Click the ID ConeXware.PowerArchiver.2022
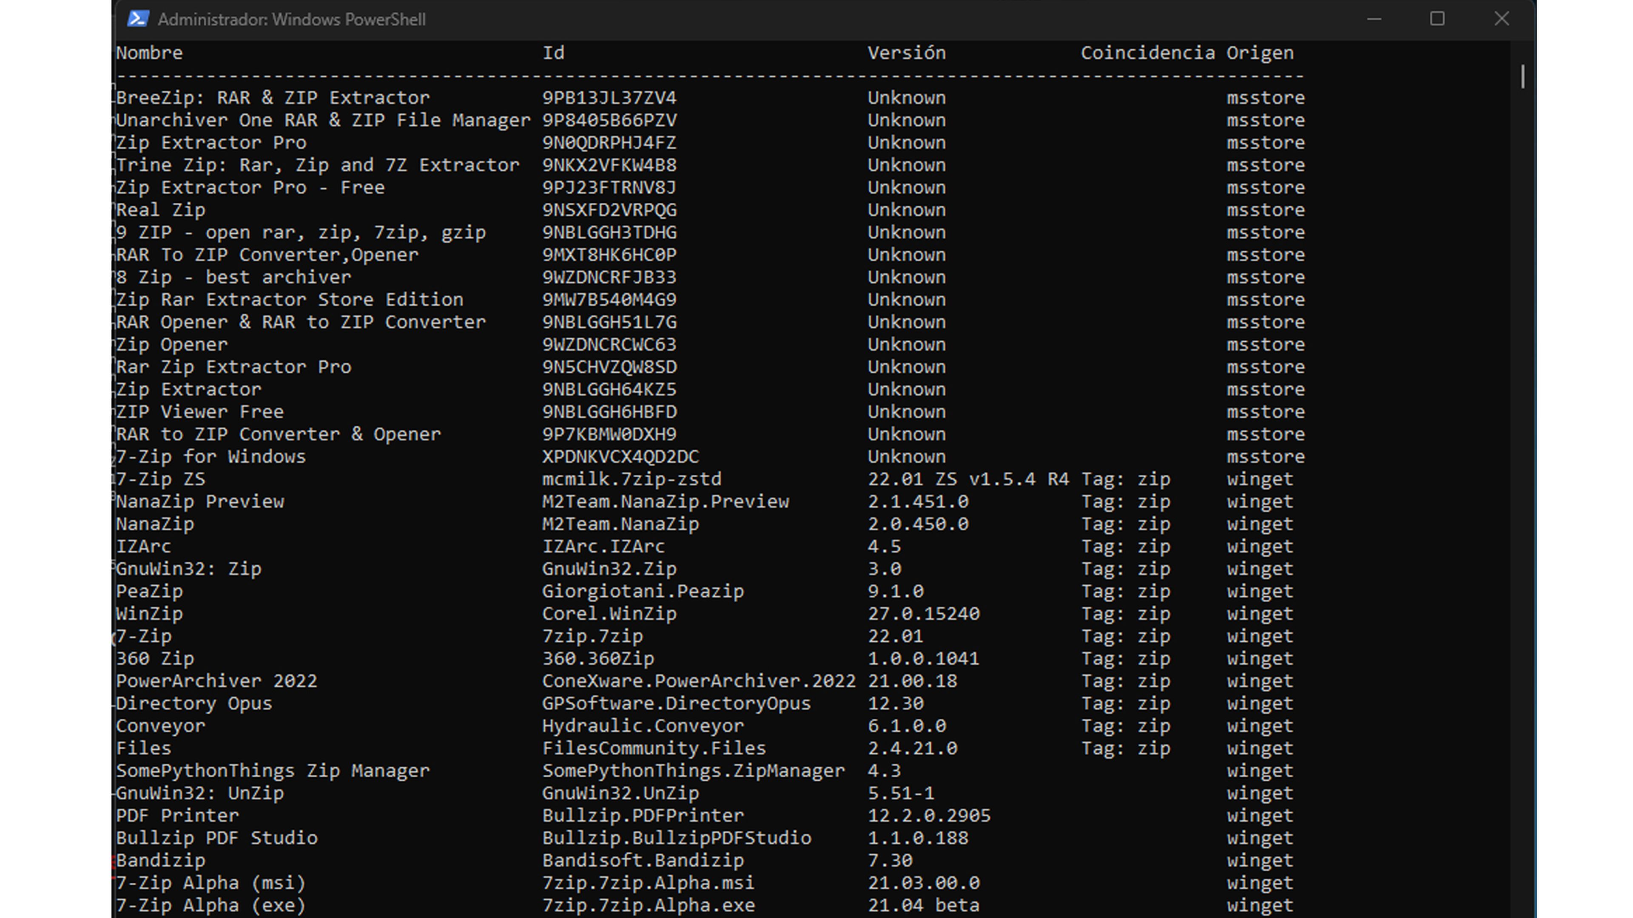This screenshot has width=1633, height=918. 699,681
